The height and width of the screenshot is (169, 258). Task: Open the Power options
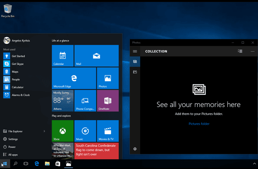(x=9, y=147)
